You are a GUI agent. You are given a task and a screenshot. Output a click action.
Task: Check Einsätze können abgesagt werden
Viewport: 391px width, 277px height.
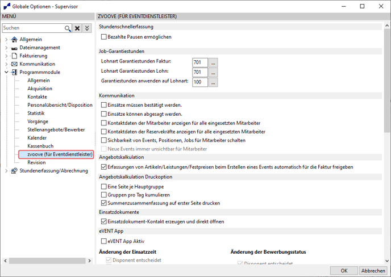point(104,114)
